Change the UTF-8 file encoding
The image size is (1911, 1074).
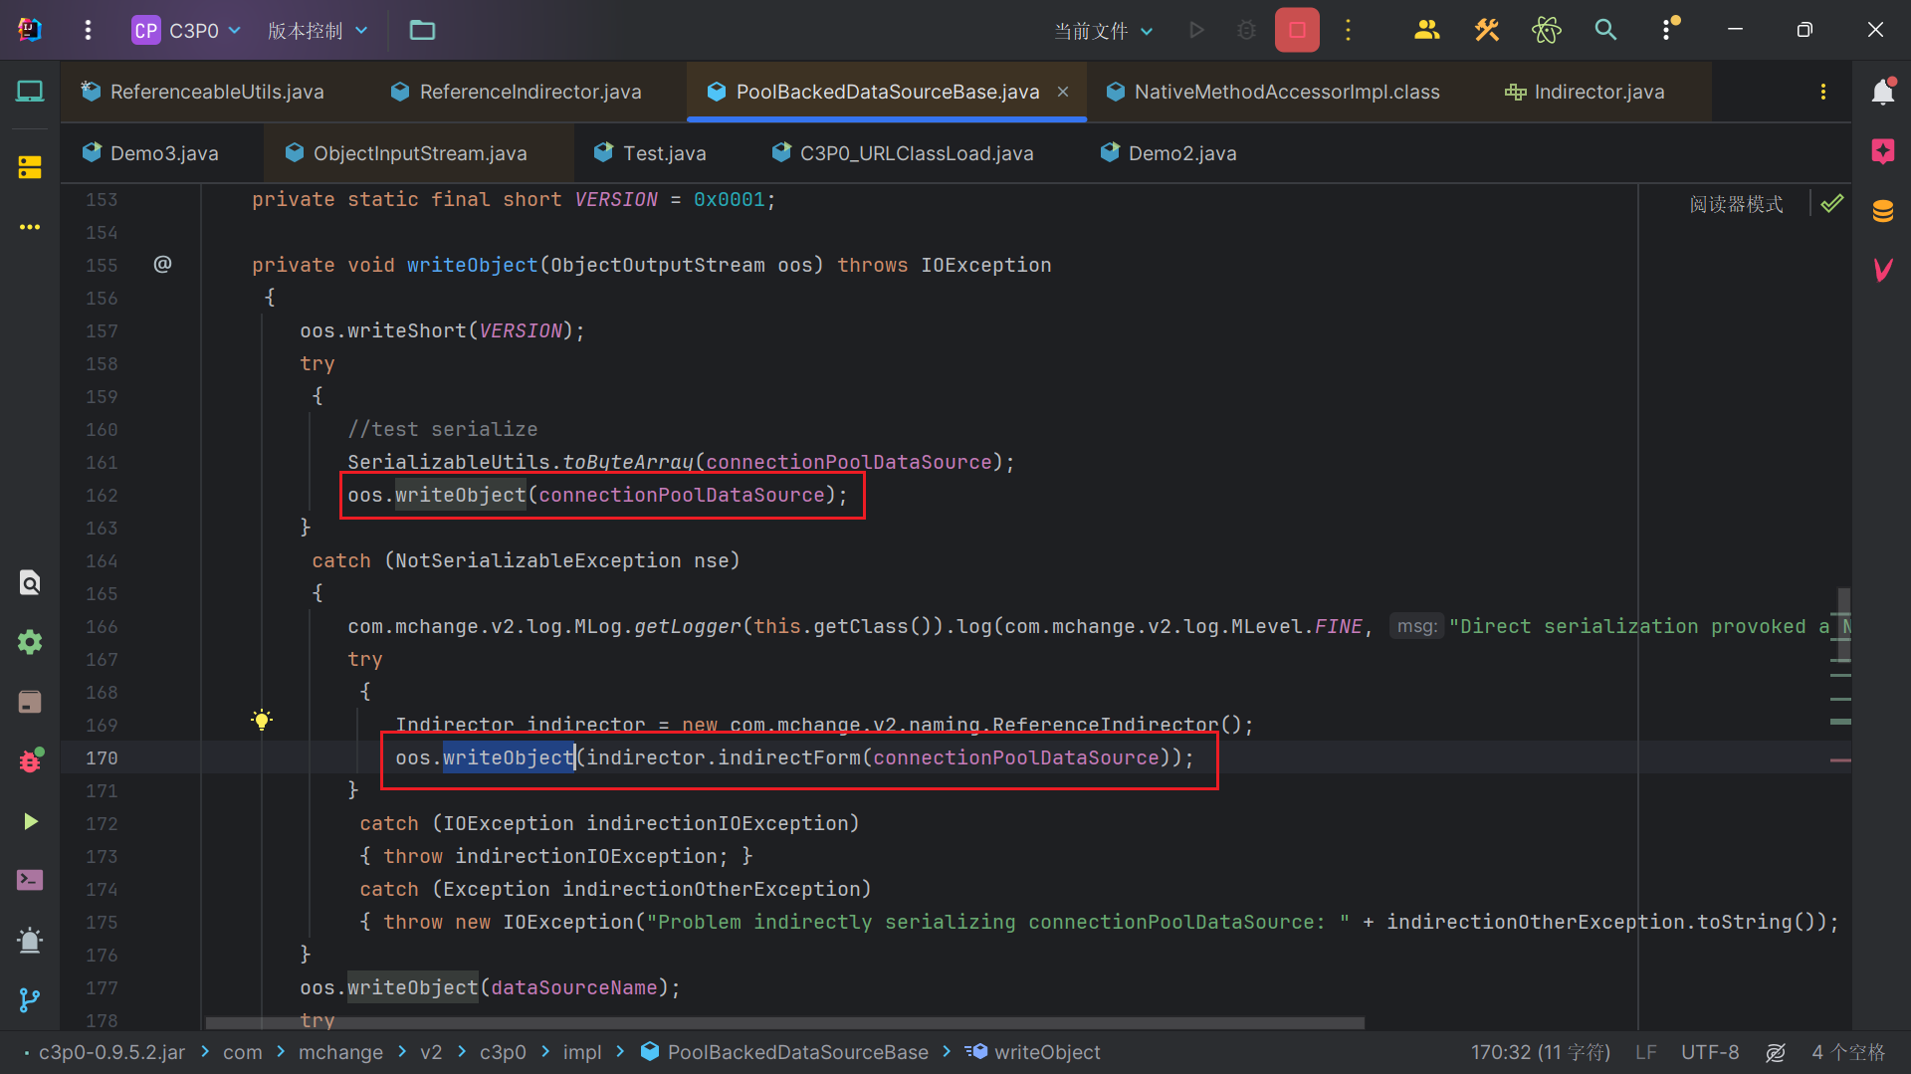tap(1710, 1052)
